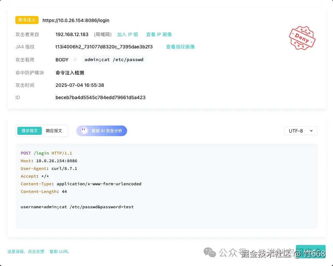Open 查看 IP 画像 for the attacker

coord(159,34)
